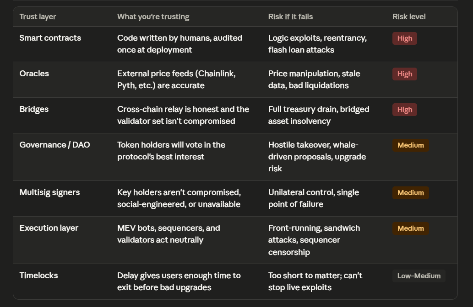Click the Medium badge for Multisig signers
473x307 pixels.
[410, 193]
